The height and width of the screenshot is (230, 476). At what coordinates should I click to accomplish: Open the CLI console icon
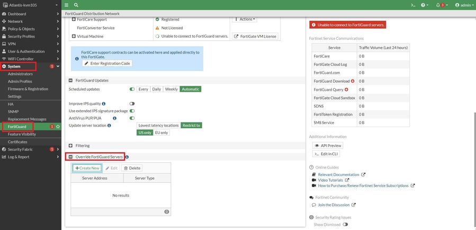413,5
